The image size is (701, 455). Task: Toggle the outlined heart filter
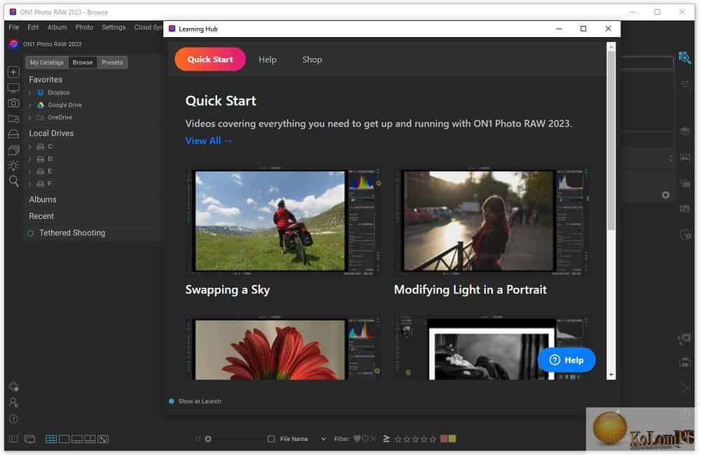click(365, 439)
